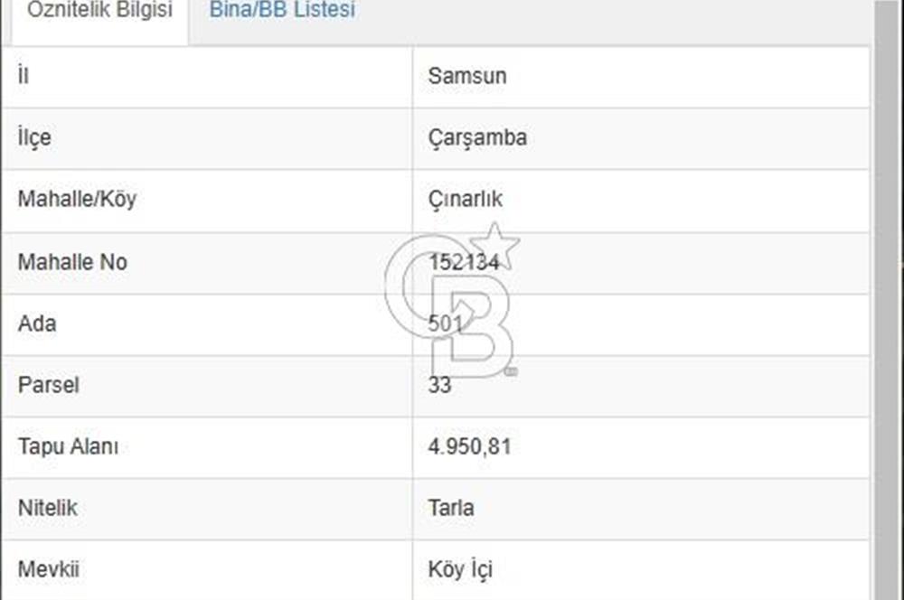Image resolution: width=904 pixels, height=600 pixels.
Task: Click the Nitelik label cell
Action: (x=207, y=509)
